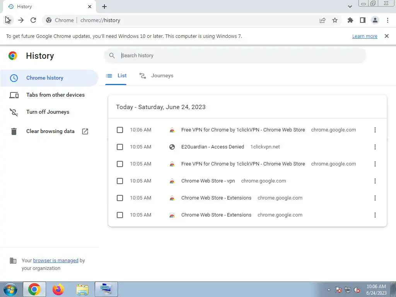Open E2Guardian - Access Denied history link
The width and height of the screenshot is (396, 297).
click(x=213, y=147)
